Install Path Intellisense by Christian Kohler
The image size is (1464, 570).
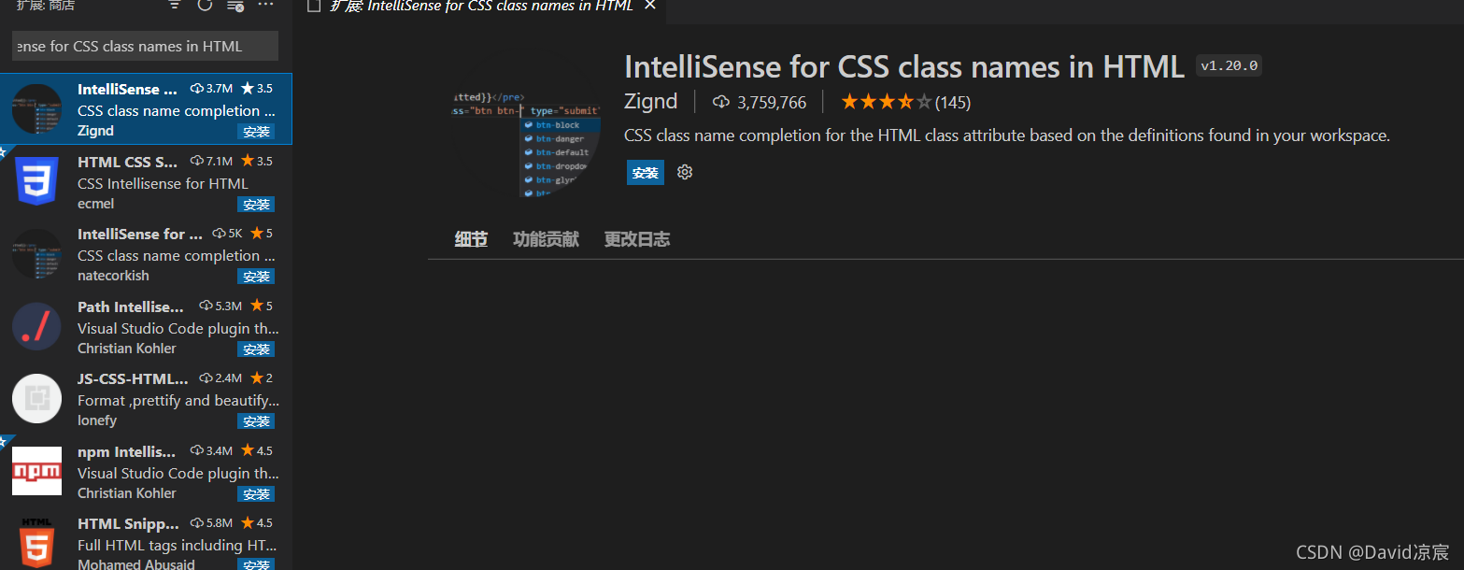pyautogui.click(x=256, y=349)
